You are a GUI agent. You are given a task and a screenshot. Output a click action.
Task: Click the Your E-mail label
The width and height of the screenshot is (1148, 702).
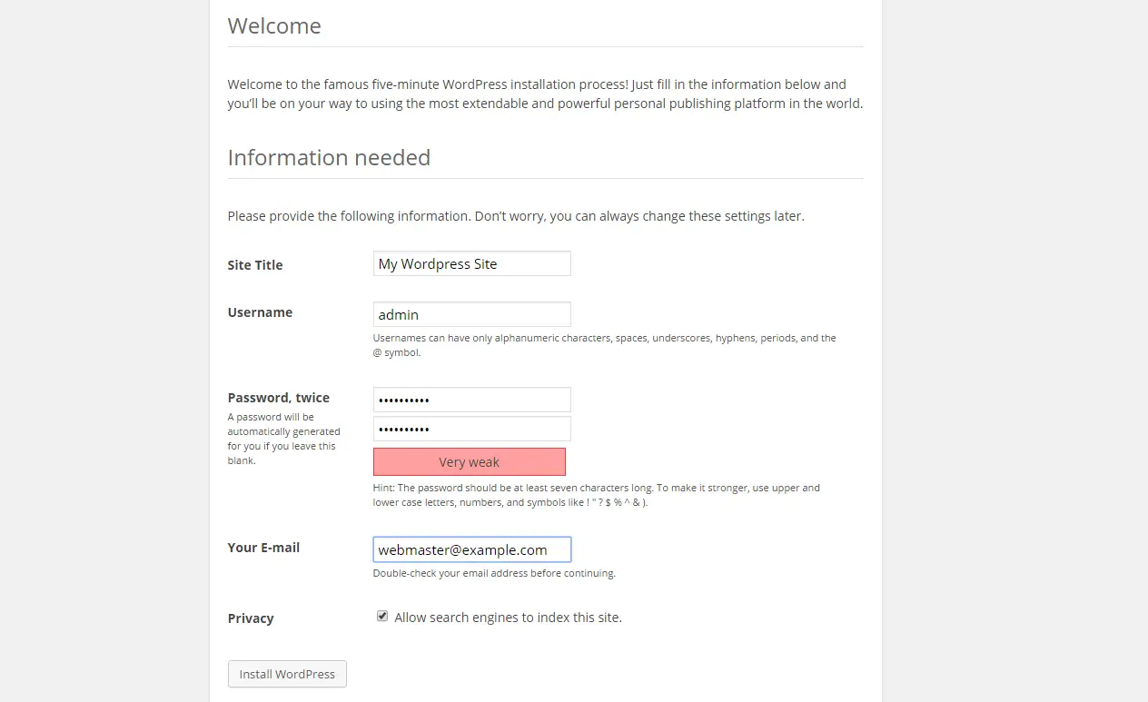click(263, 548)
